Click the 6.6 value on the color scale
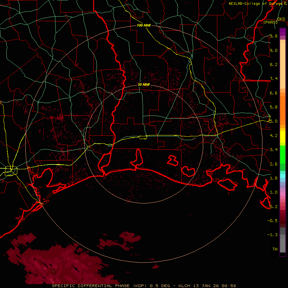 (x=274, y=93)
